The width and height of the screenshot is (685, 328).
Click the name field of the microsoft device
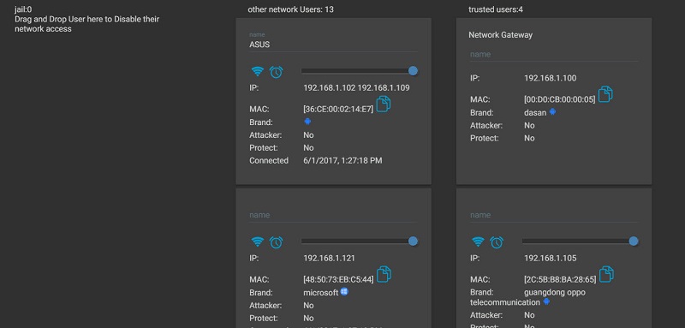(333, 215)
